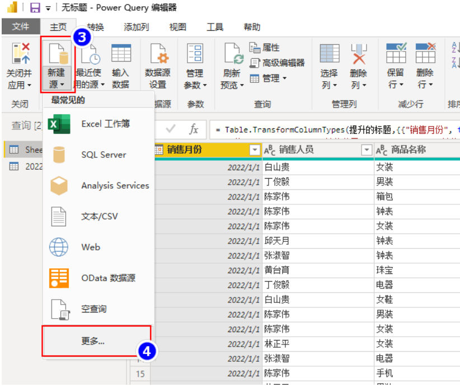Switch to the 添加列 tab
The width and height of the screenshot is (460, 387).
136,27
